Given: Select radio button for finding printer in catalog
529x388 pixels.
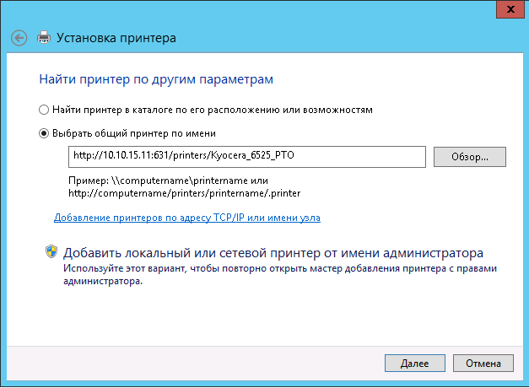Looking at the screenshot, I should [44, 110].
